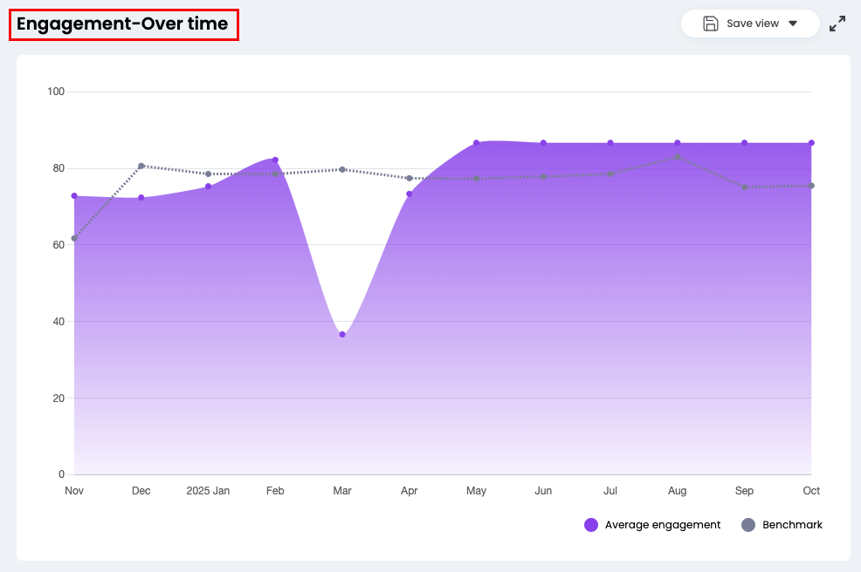The width and height of the screenshot is (861, 572).
Task: Click the October average engagement data point
Action: pyautogui.click(x=811, y=143)
